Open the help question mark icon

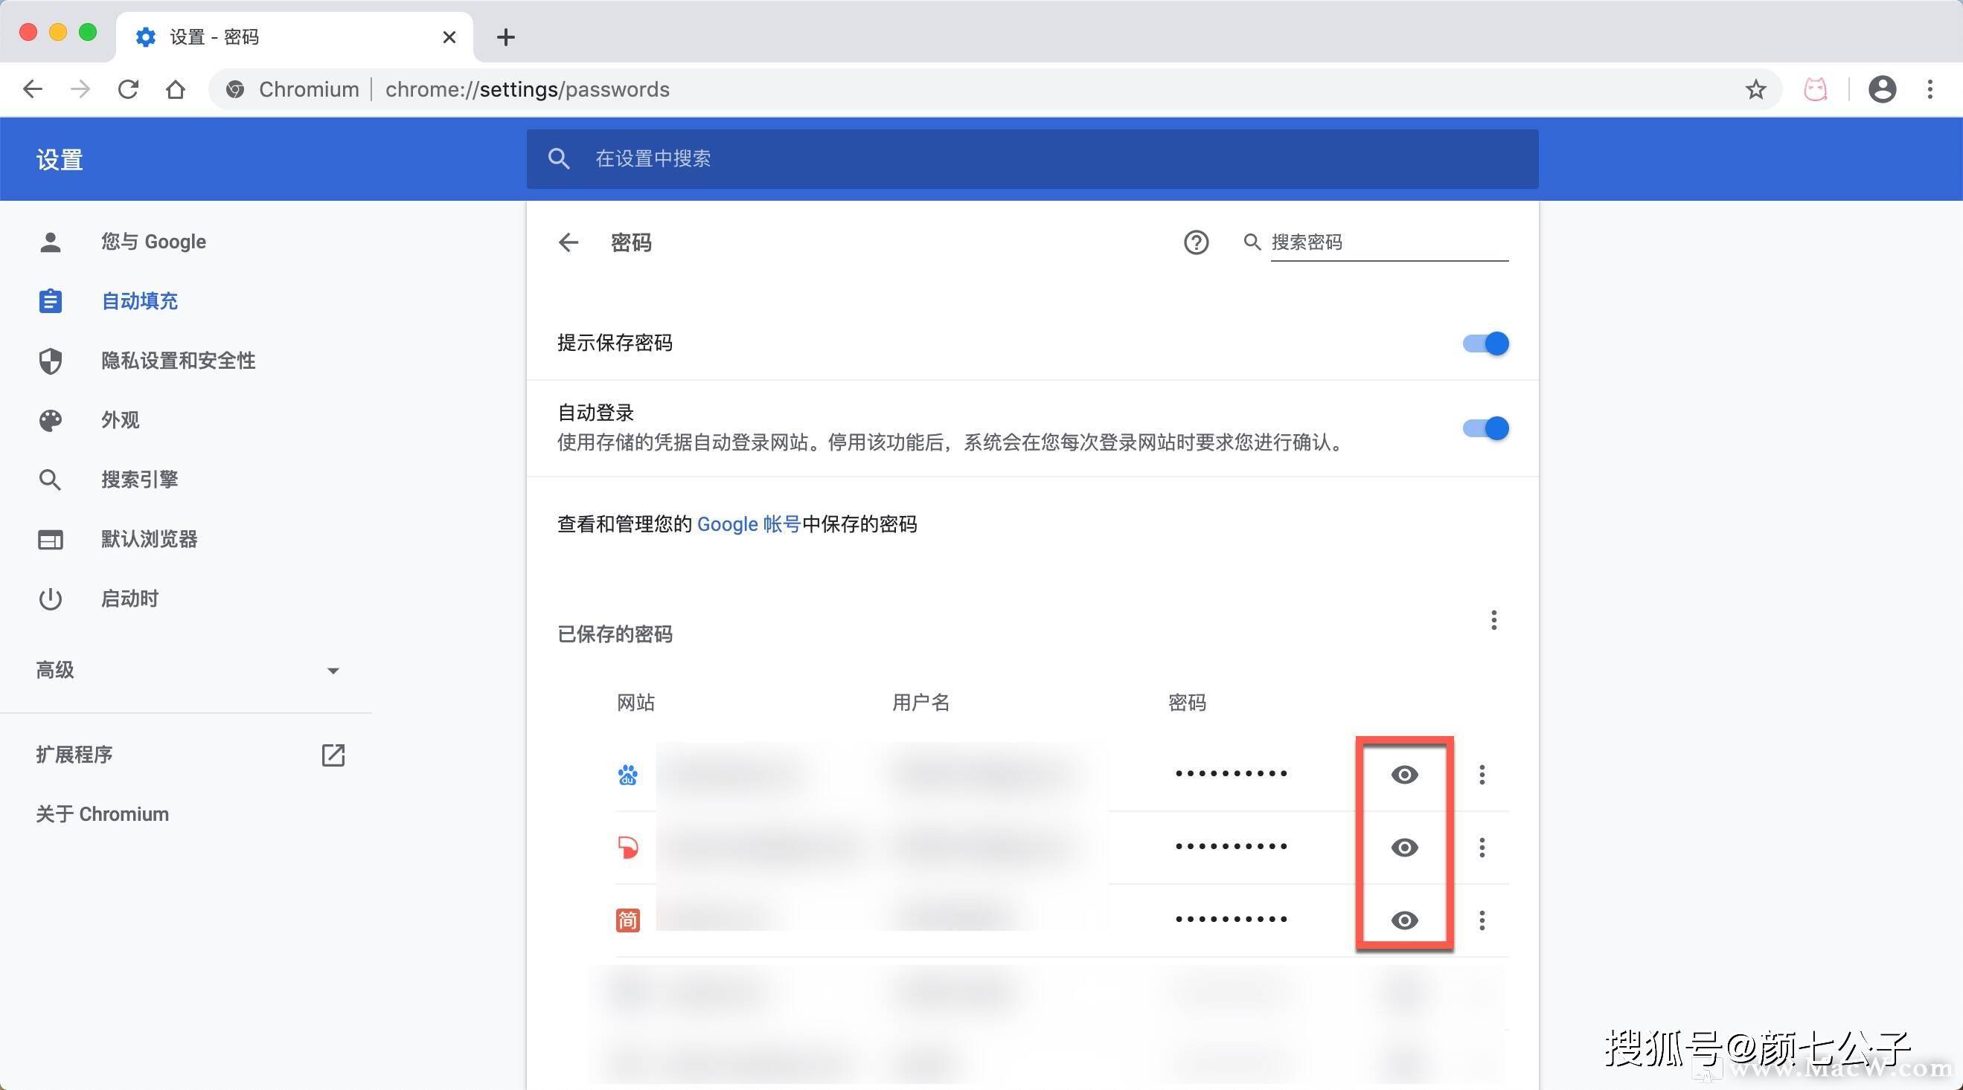1196,243
